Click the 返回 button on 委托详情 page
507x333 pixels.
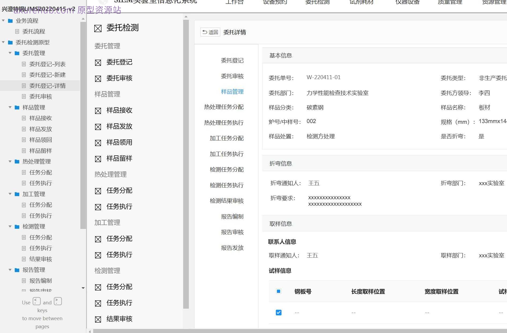tap(210, 32)
